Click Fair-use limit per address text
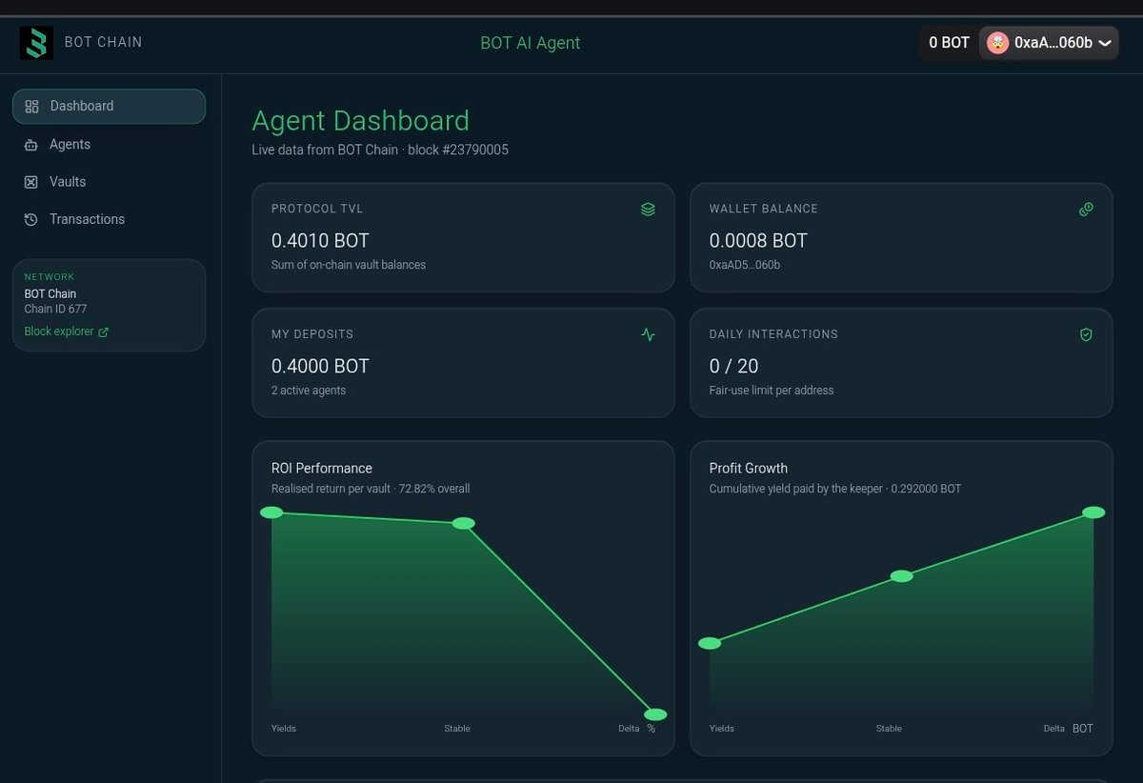The height and width of the screenshot is (783, 1143). 772,391
